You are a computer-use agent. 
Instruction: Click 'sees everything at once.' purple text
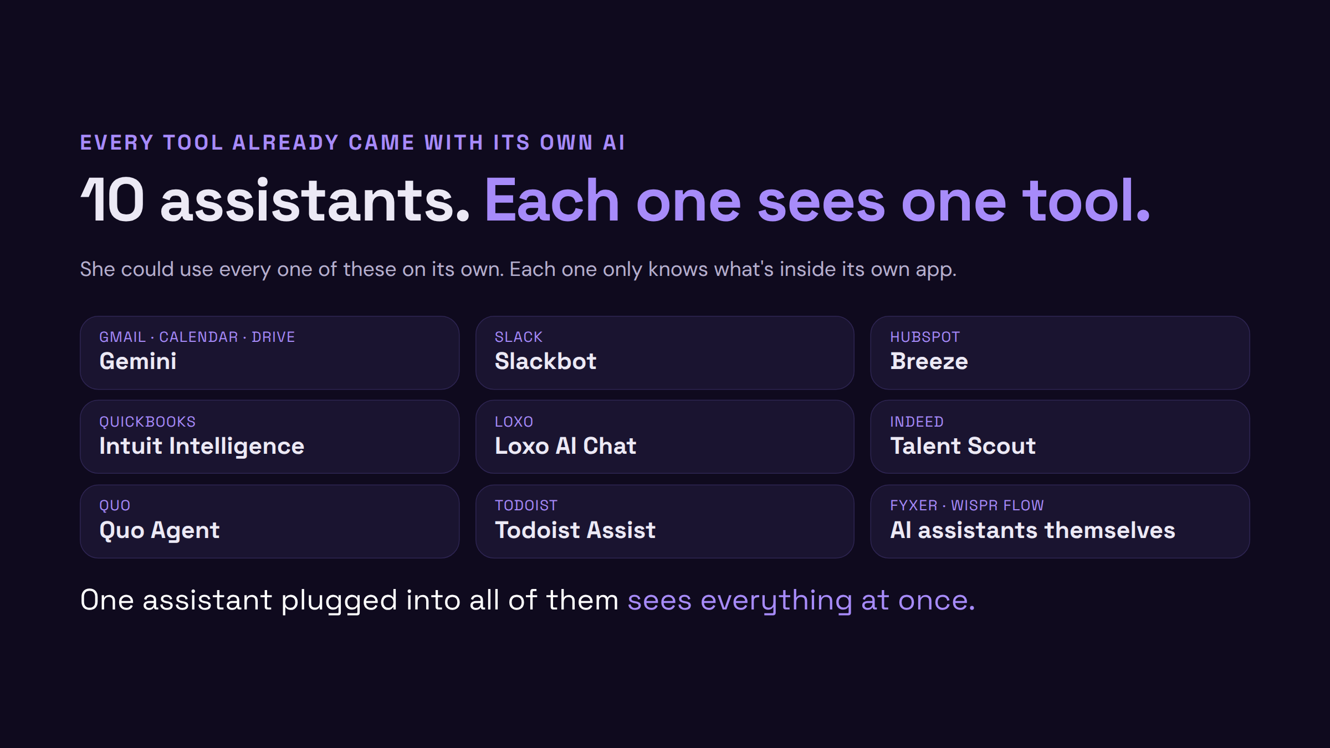point(801,601)
